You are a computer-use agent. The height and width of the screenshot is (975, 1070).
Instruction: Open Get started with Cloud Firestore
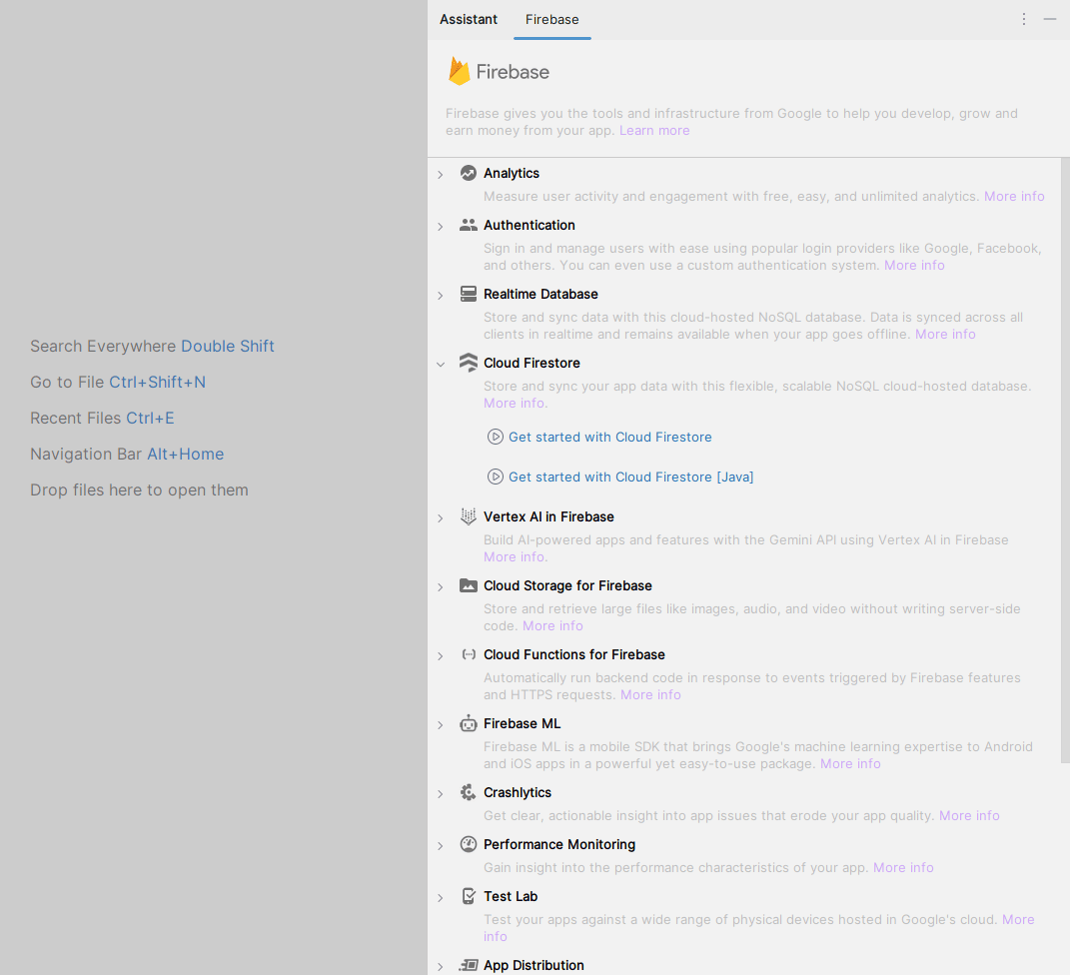pyautogui.click(x=610, y=437)
